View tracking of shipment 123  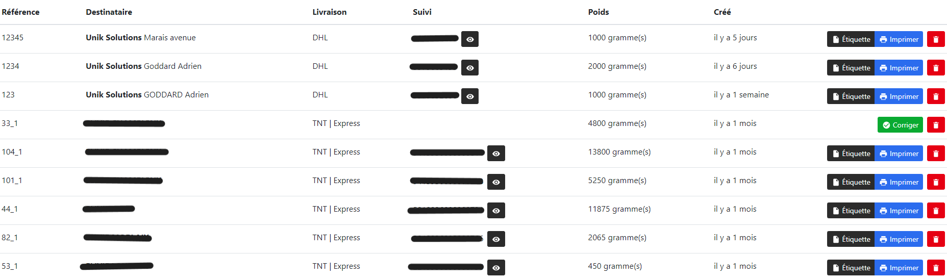pos(470,96)
